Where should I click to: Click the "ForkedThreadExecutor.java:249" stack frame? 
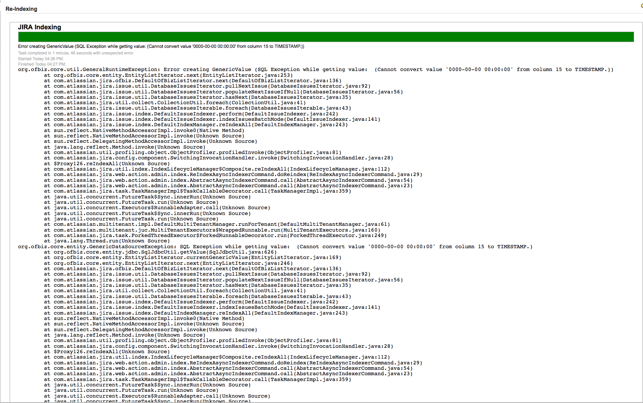[x=215, y=235]
